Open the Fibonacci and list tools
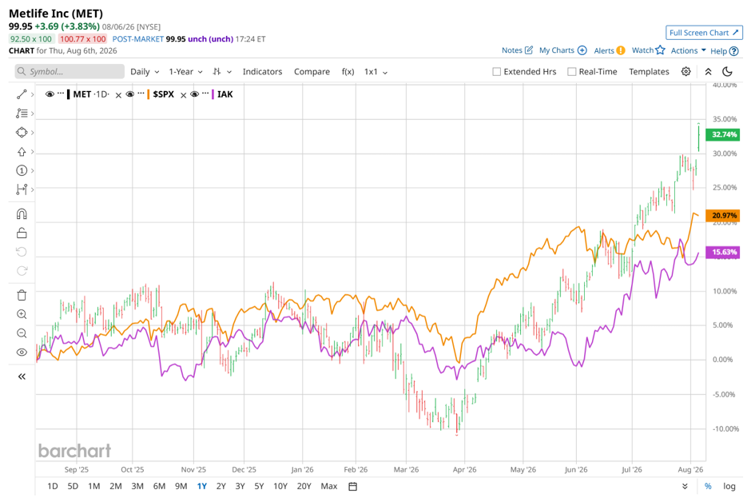Viewport: 751px width, 498px height. point(22,114)
